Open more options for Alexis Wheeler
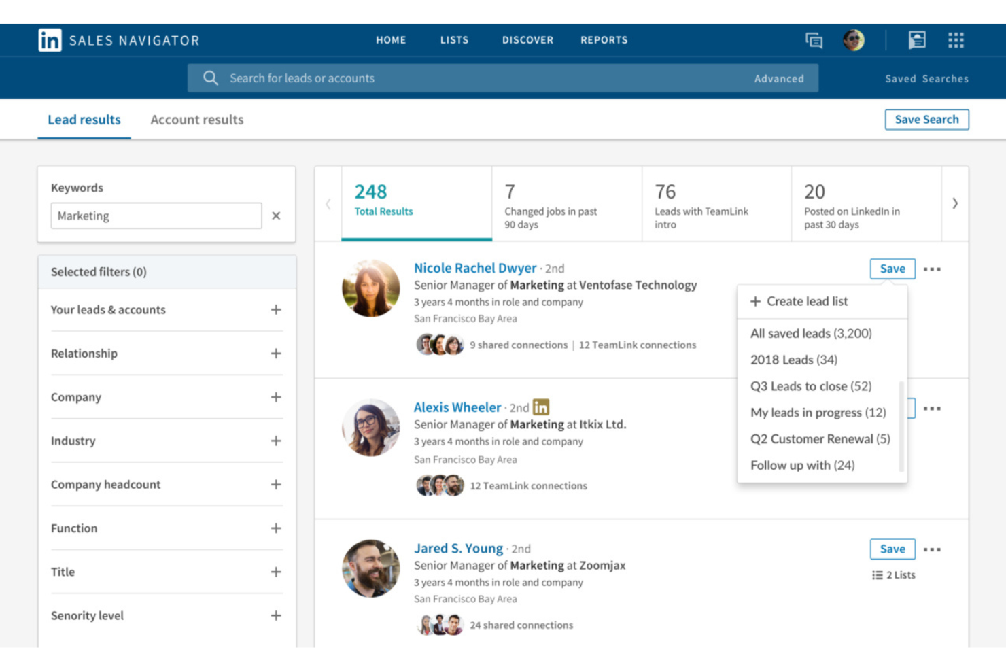 tap(932, 409)
